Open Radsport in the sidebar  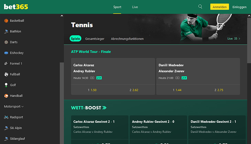[x=17, y=117]
